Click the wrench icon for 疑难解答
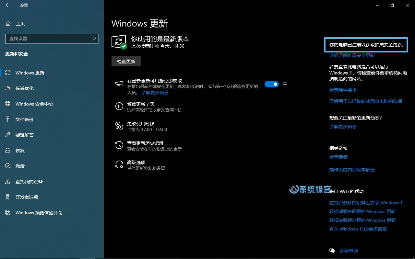 pos(8,135)
